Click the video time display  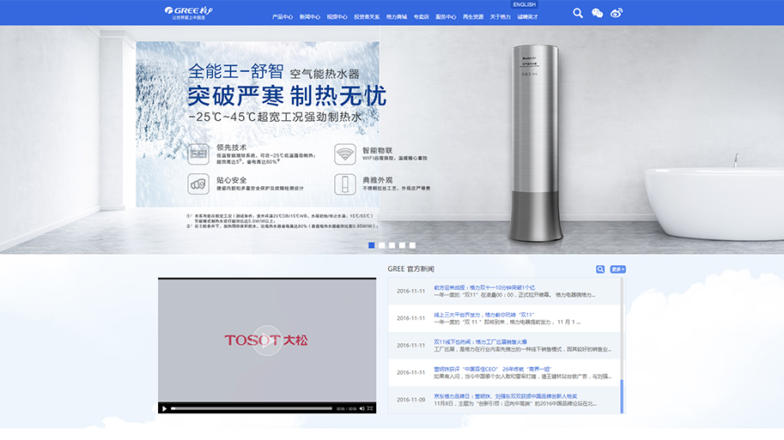coord(347,408)
